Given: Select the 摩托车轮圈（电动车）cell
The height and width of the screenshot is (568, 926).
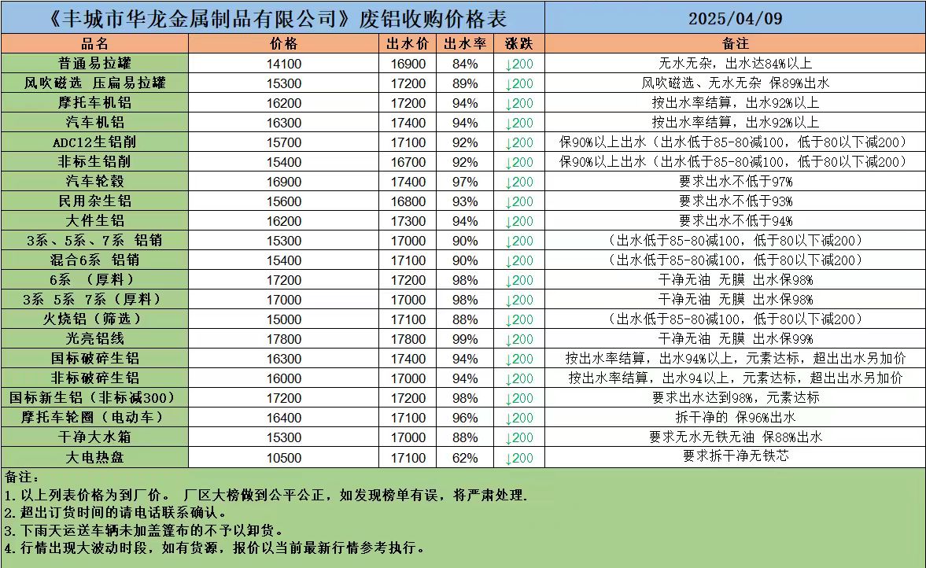Looking at the screenshot, I should click(x=95, y=418).
